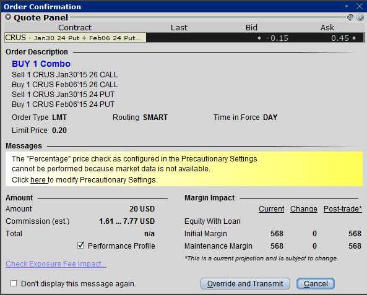Select the Post-trade margin column header
The image size is (367, 295).
point(343,208)
